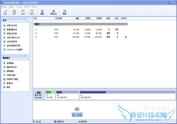Click the 撤销 (Undo) toolbar icon

[23, 12]
